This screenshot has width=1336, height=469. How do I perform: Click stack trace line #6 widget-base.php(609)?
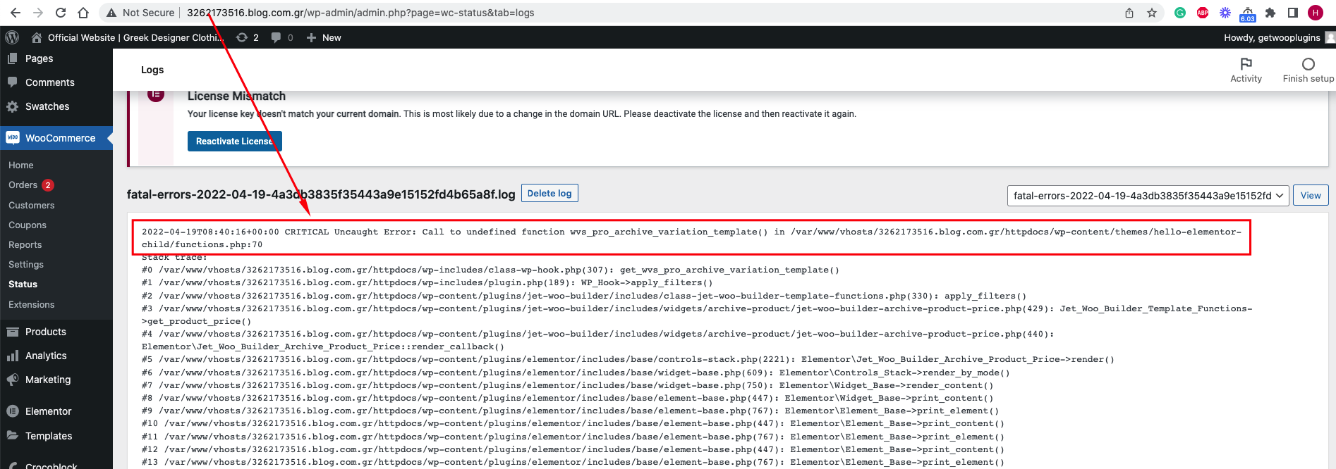[x=576, y=373]
